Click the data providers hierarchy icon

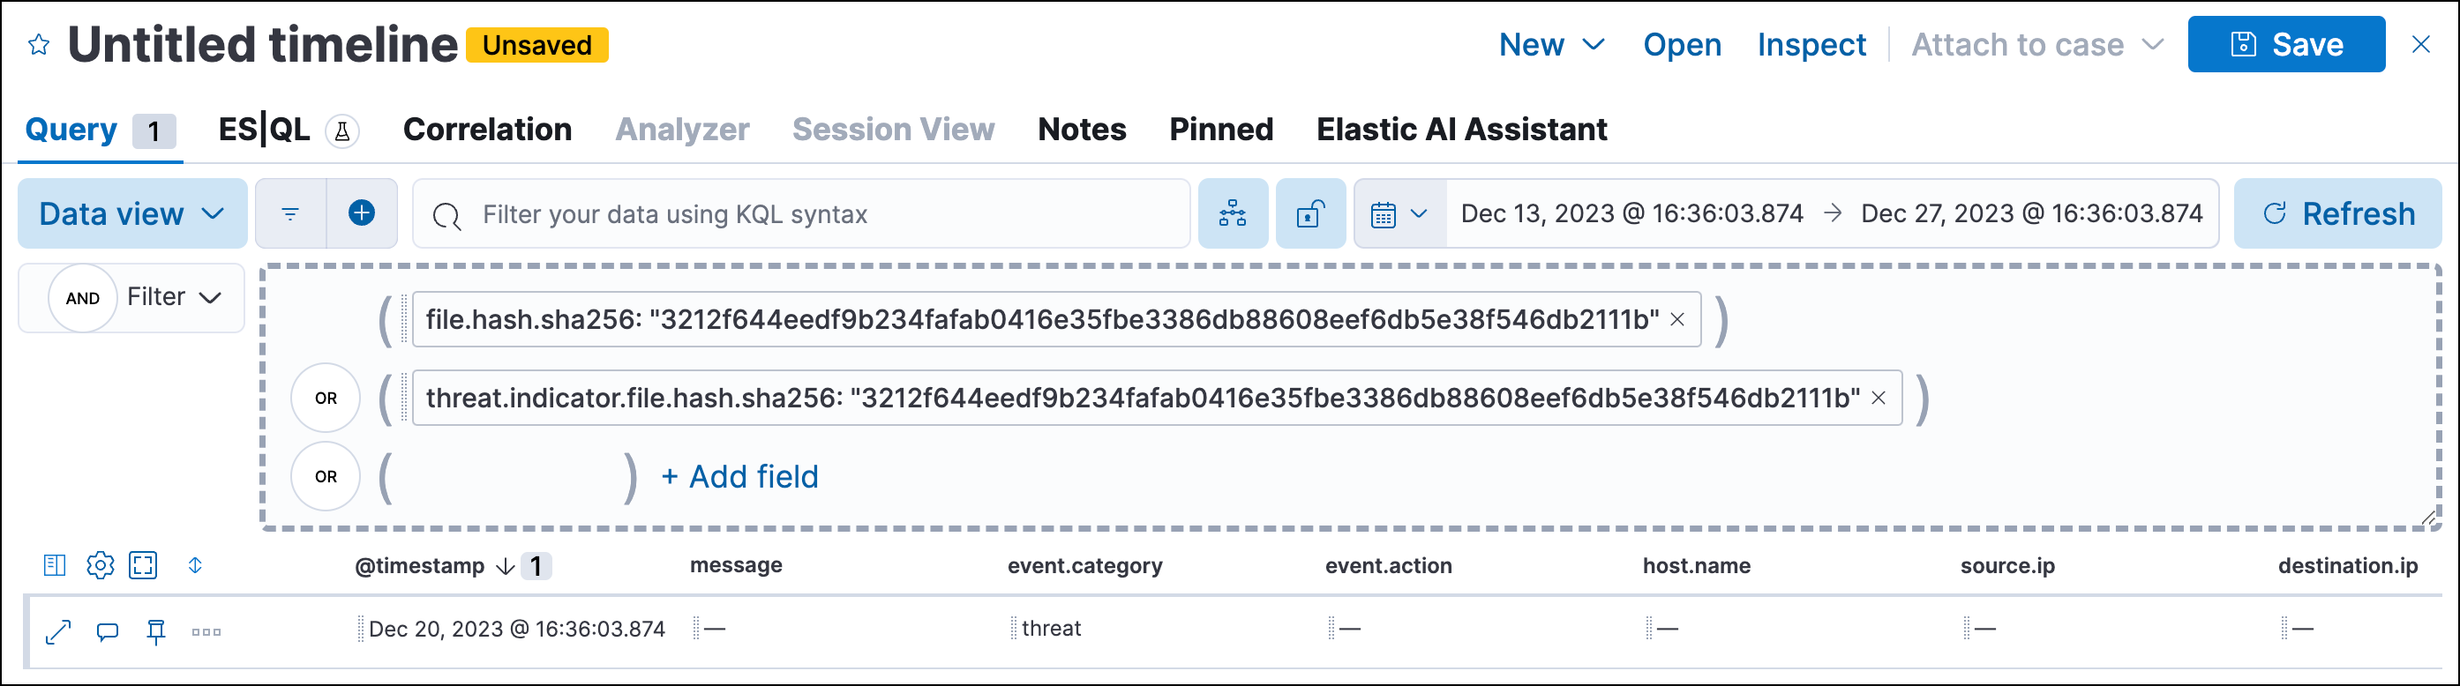(1232, 213)
